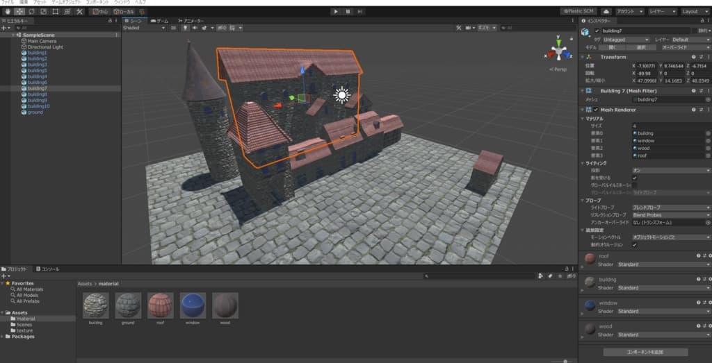Open the Layout dropdown
712x363 pixels.
pos(694,12)
